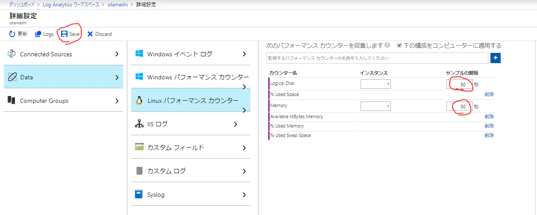Go to otameshi breadcrumb
This screenshot has height=215, width=537.
[118, 4]
